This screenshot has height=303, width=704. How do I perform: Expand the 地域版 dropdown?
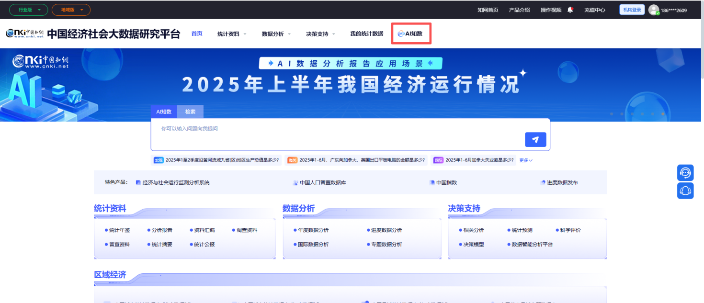71,10
